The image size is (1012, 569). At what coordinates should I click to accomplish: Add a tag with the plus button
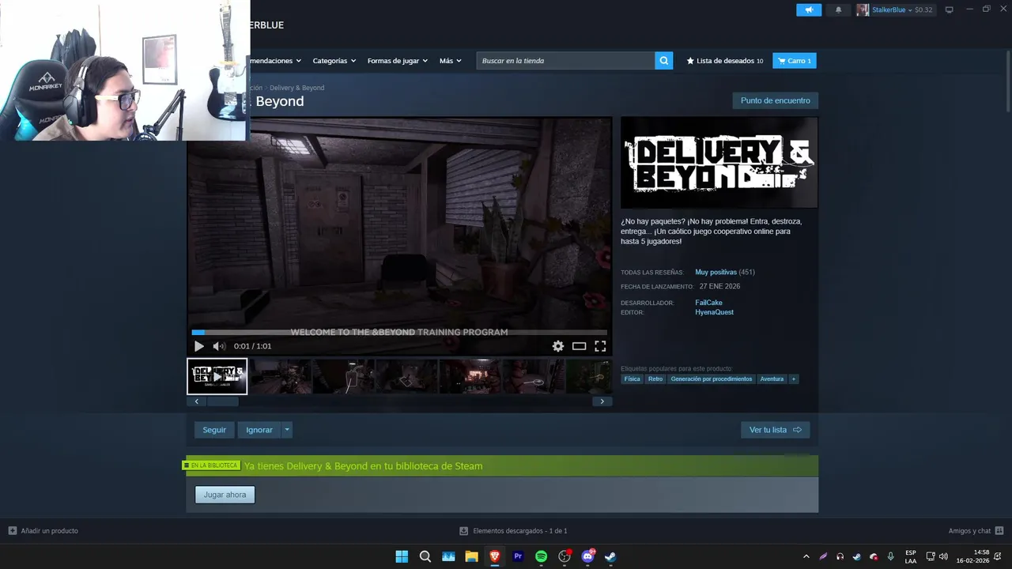pos(794,379)
